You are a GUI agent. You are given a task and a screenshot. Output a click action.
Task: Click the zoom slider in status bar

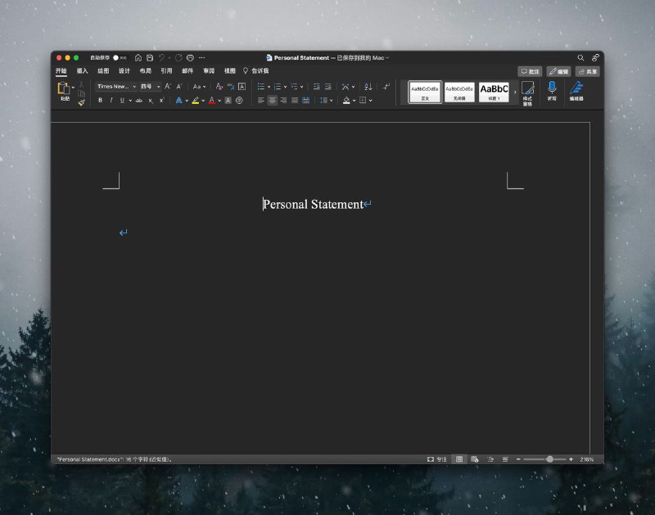(549, 459)
